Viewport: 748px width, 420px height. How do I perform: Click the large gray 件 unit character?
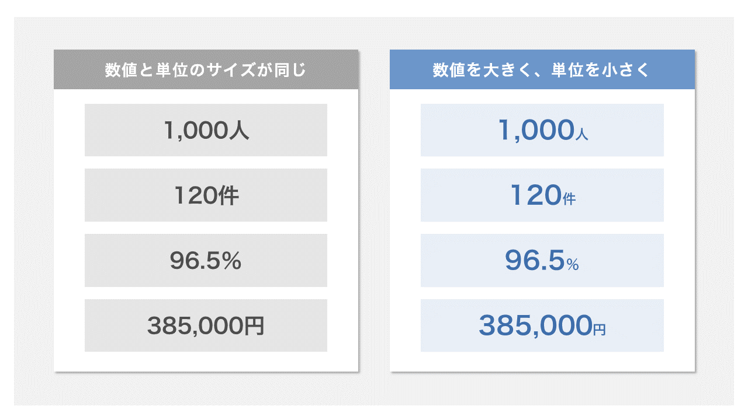[x=228, y=196]
